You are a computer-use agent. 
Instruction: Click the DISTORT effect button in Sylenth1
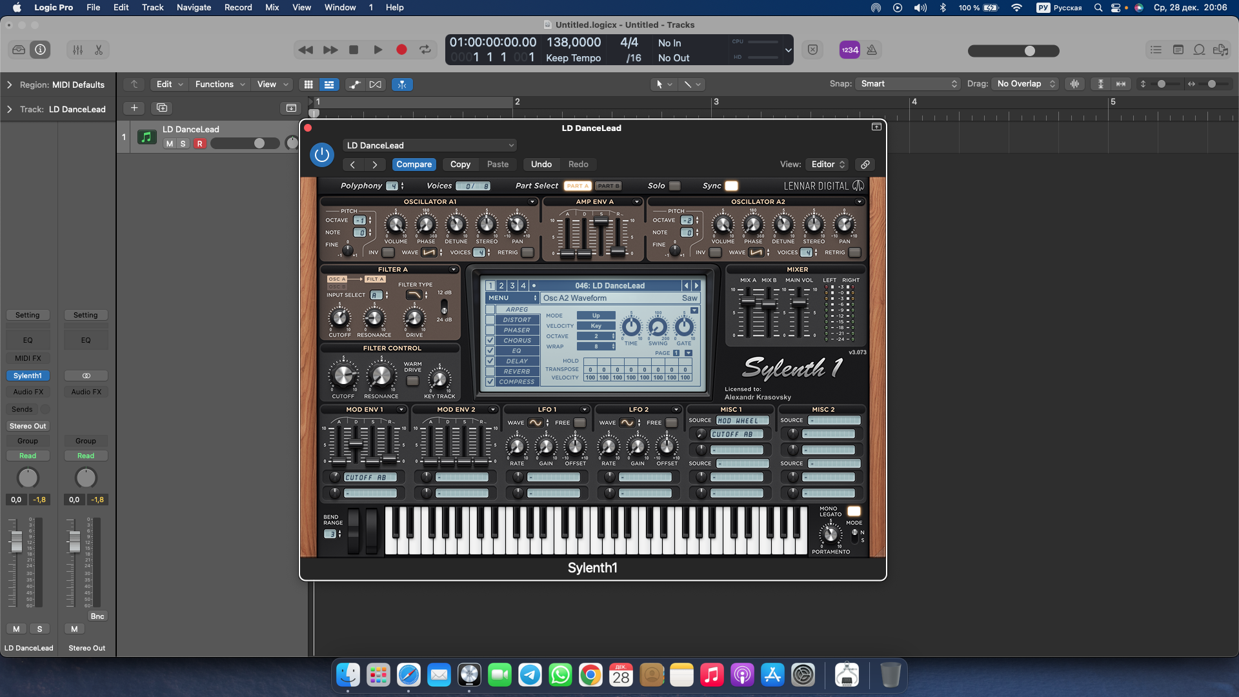coord(516,320)
